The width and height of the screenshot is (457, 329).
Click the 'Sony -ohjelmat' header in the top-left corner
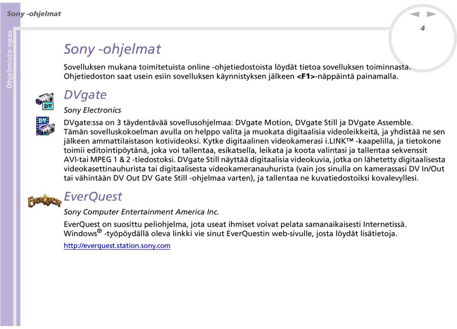pyautogui.click(x=34, y=14)
